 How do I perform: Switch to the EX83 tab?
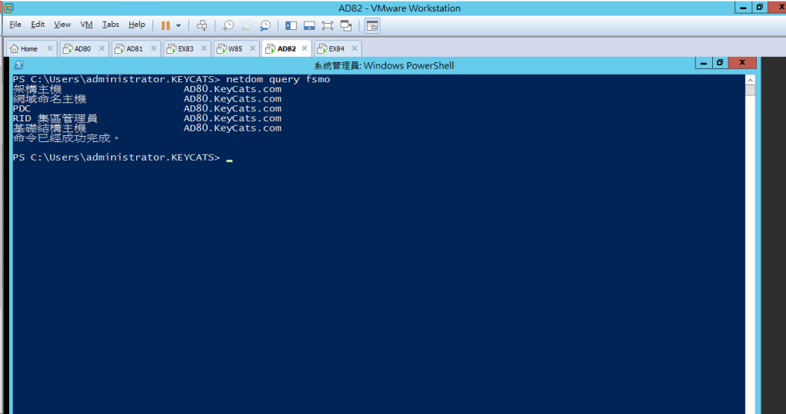(185, 48)
